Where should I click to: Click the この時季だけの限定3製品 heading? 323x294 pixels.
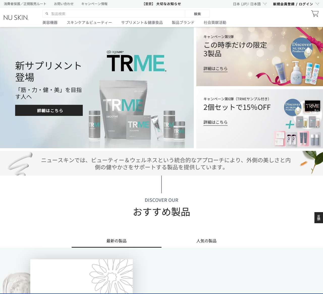(x=235, y=49)
